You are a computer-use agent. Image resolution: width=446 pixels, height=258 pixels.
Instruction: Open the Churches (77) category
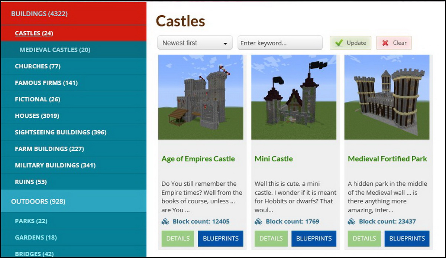[74, 66]
